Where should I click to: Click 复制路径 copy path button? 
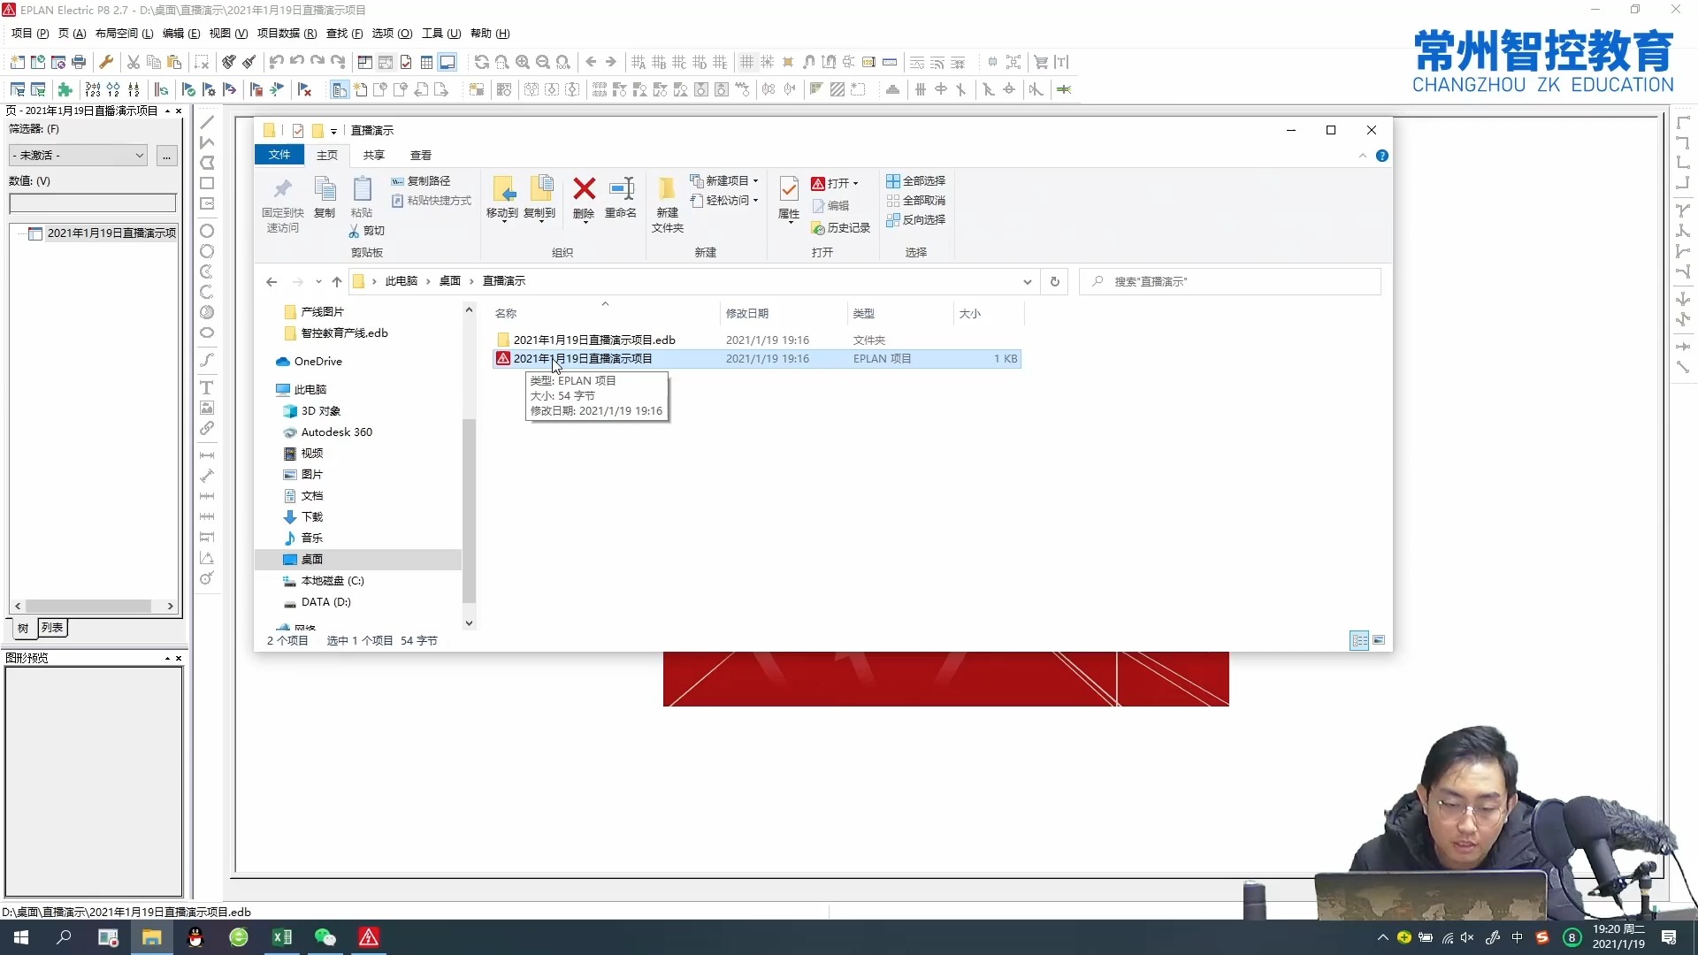422,180
